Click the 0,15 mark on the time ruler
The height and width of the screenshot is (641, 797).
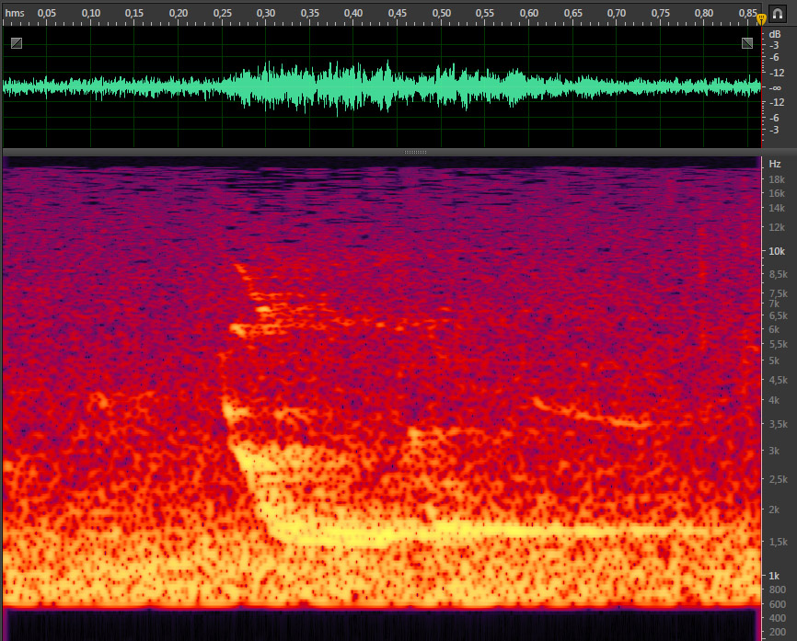[134, 13]
